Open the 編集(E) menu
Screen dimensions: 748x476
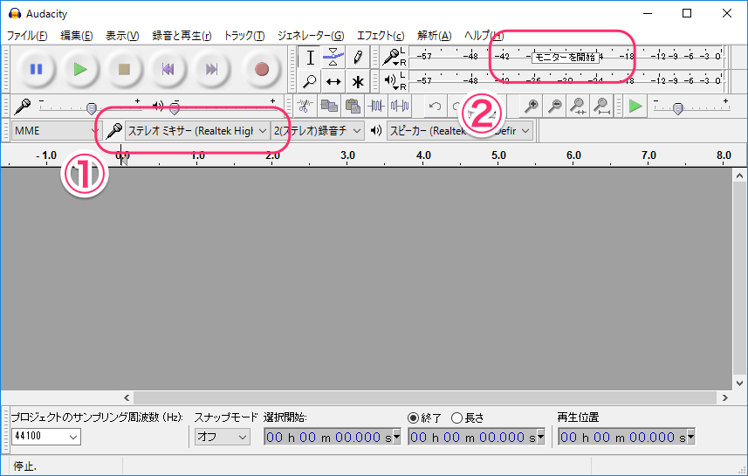(76, 35)
